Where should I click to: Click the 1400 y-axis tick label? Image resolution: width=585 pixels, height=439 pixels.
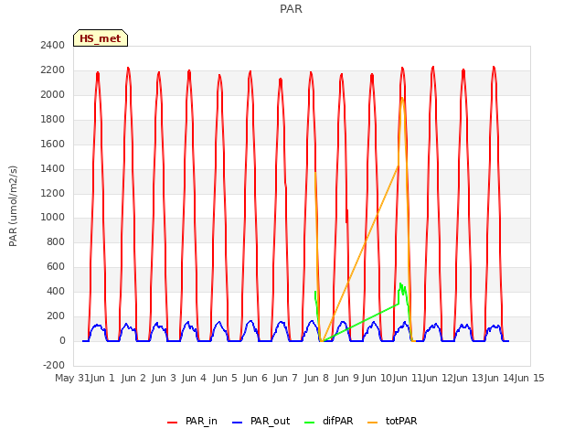coord(53,168)
